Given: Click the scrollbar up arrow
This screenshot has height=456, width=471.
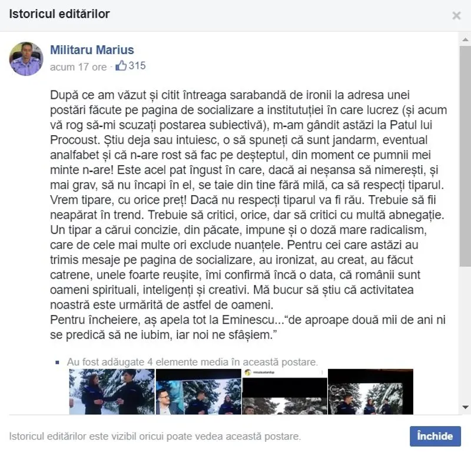Looking at the screenshot, I should point(465,39).
